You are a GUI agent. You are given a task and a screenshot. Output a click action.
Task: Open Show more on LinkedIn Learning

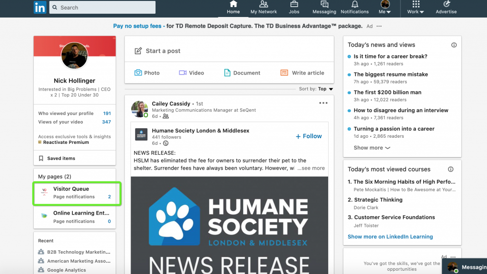[390, 236]
